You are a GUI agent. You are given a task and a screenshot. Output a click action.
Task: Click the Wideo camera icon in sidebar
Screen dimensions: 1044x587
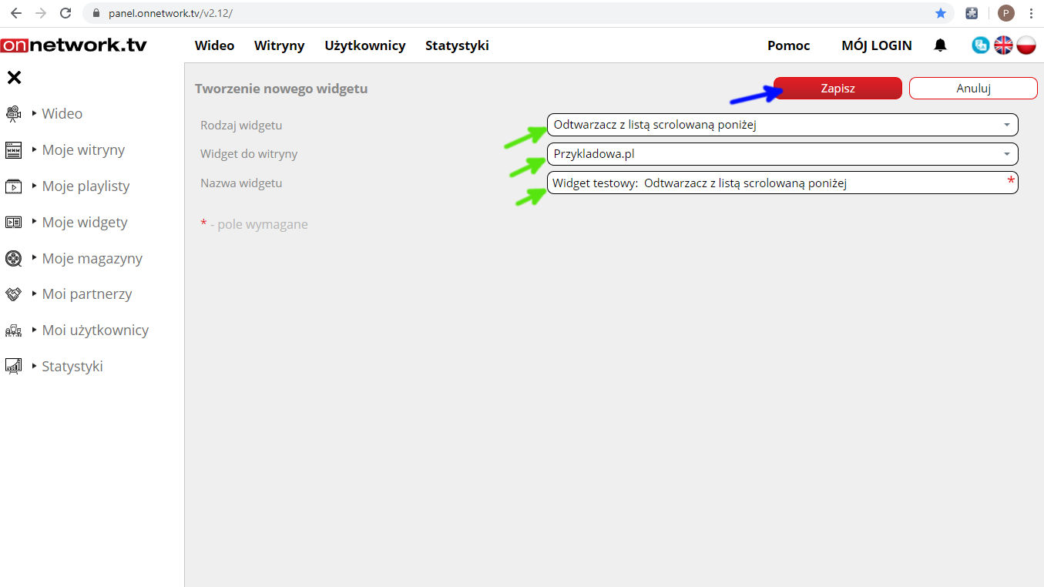click(13, 114)
